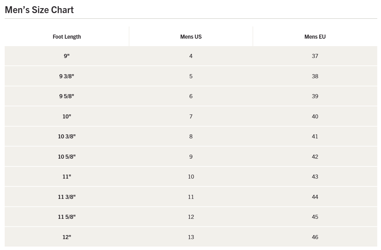Click the Men's Size Chart heading

click(39, 10)
